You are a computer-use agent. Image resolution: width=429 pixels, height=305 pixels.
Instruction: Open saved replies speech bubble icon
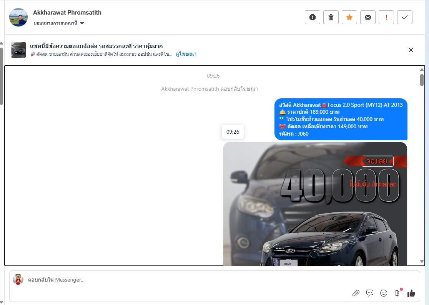click(370, 293)
